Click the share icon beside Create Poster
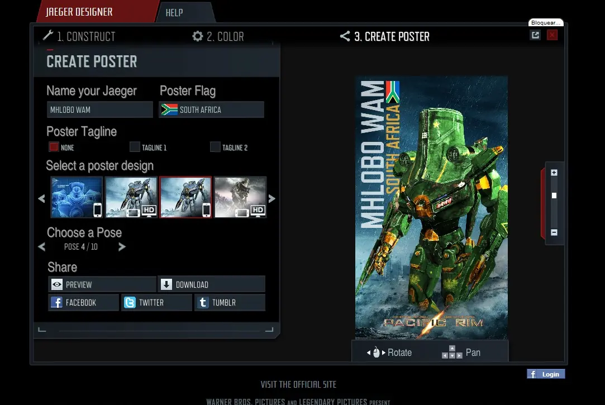Screen dimensions: 605x405 [345, 36]
